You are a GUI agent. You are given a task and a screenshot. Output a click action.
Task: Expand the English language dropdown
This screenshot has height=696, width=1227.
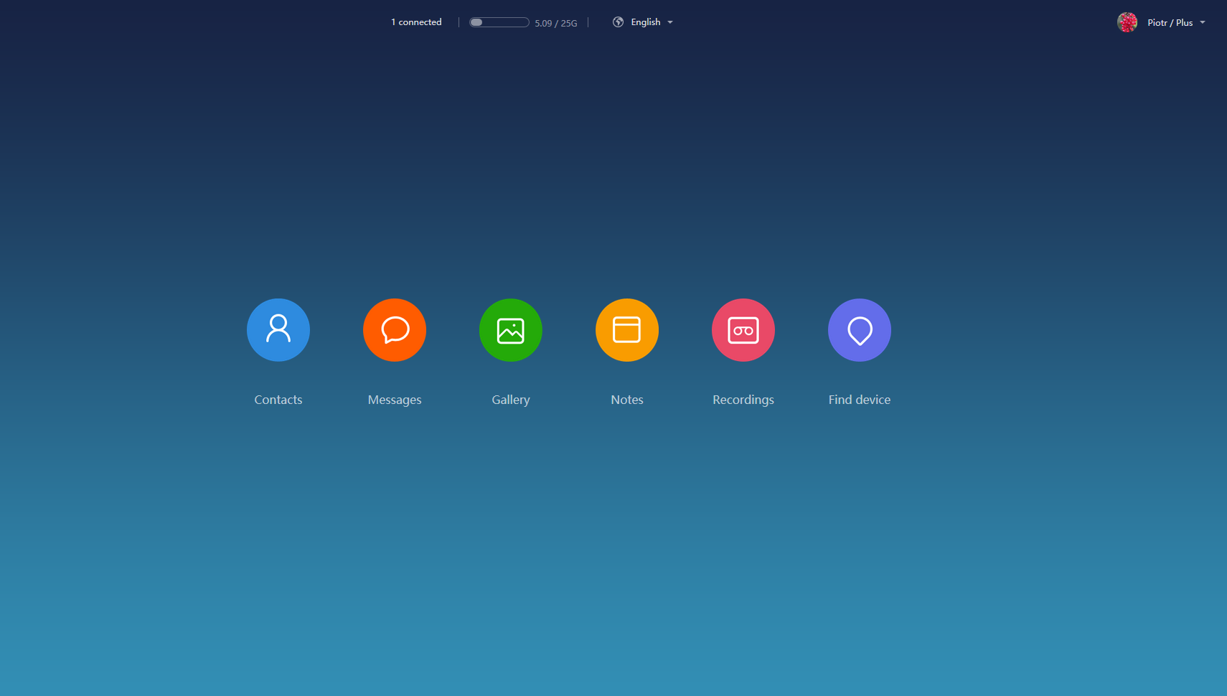pos(645,22)
